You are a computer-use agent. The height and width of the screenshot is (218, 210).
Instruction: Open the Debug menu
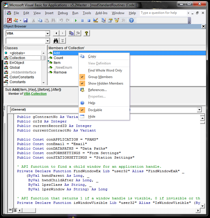[x=63, y=13]
